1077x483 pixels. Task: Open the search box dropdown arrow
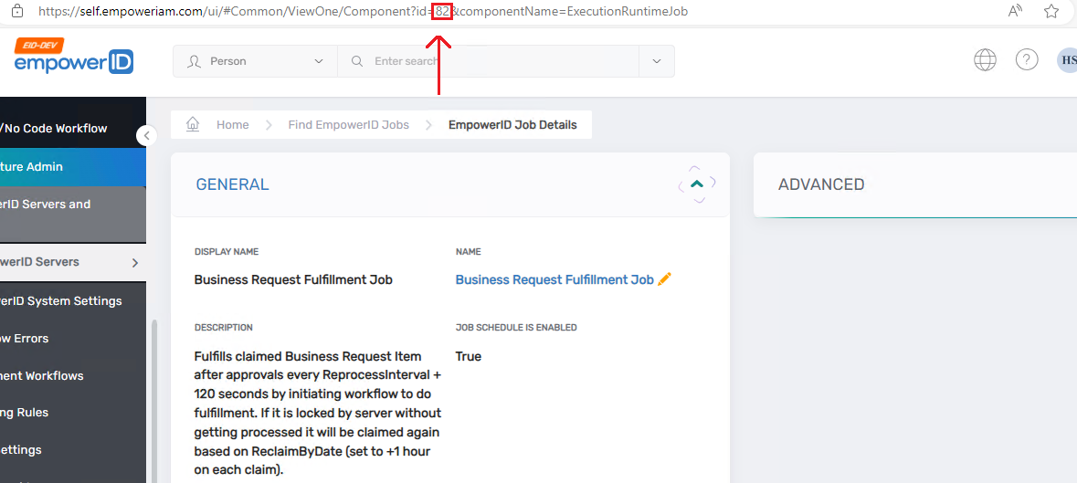tap(657, 61)
